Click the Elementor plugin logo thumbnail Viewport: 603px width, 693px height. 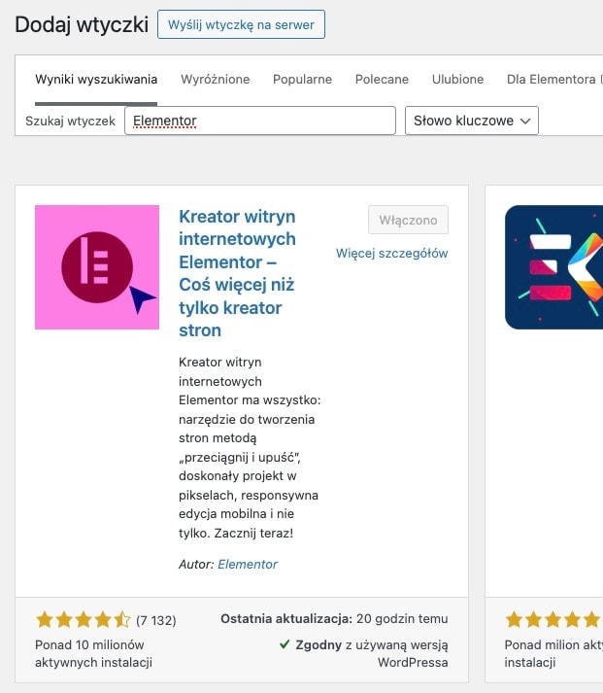point(97,267)
